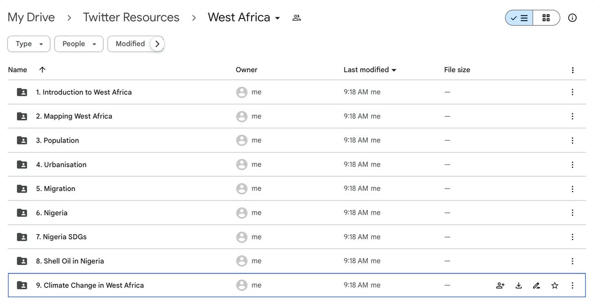Select the 3. Population folder

(297, 141)
